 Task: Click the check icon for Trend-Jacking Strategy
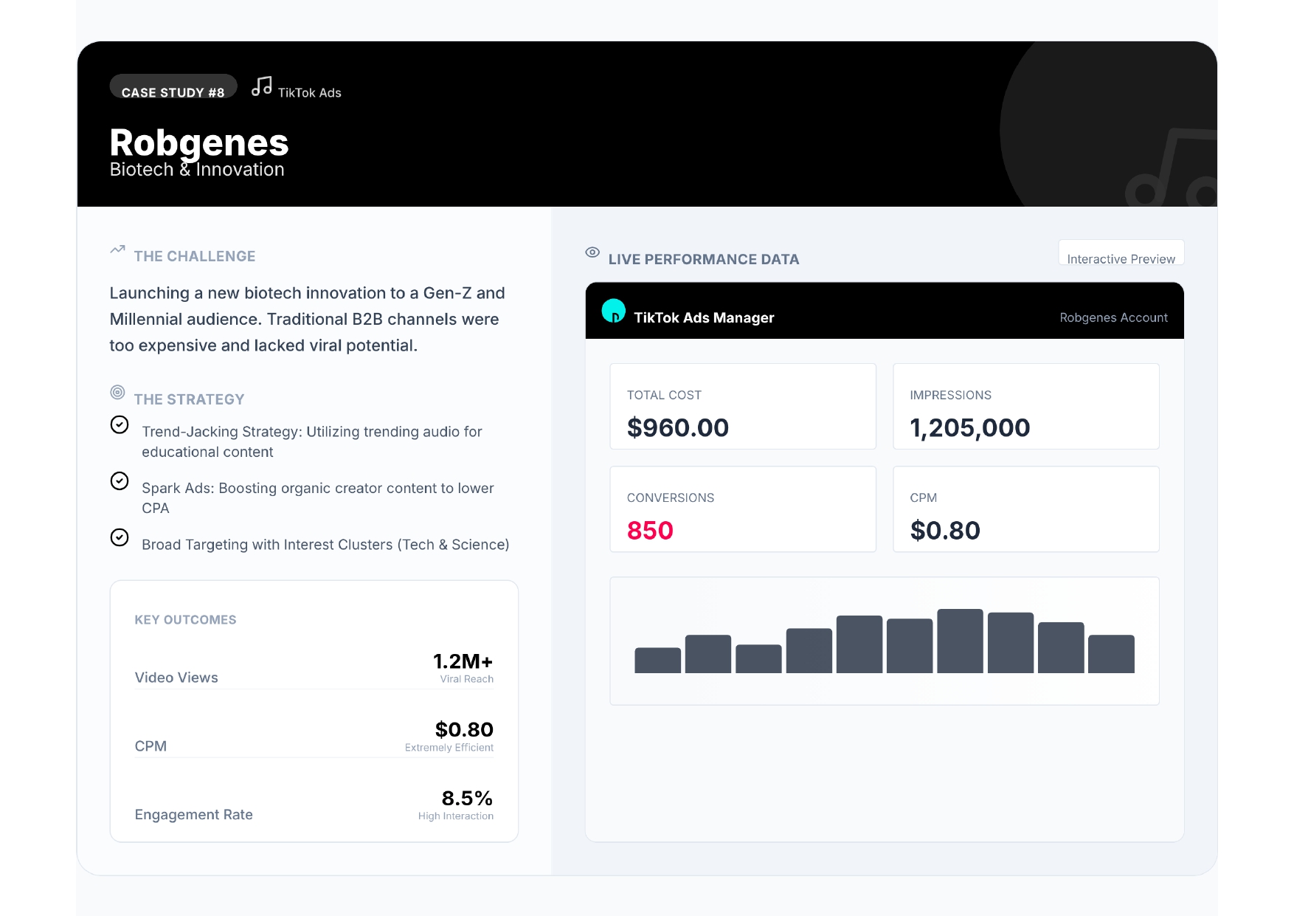tap(120, 424)
